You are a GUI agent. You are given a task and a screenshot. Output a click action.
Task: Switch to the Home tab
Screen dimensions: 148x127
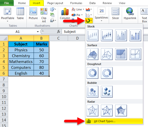click(x=22, y=3)
